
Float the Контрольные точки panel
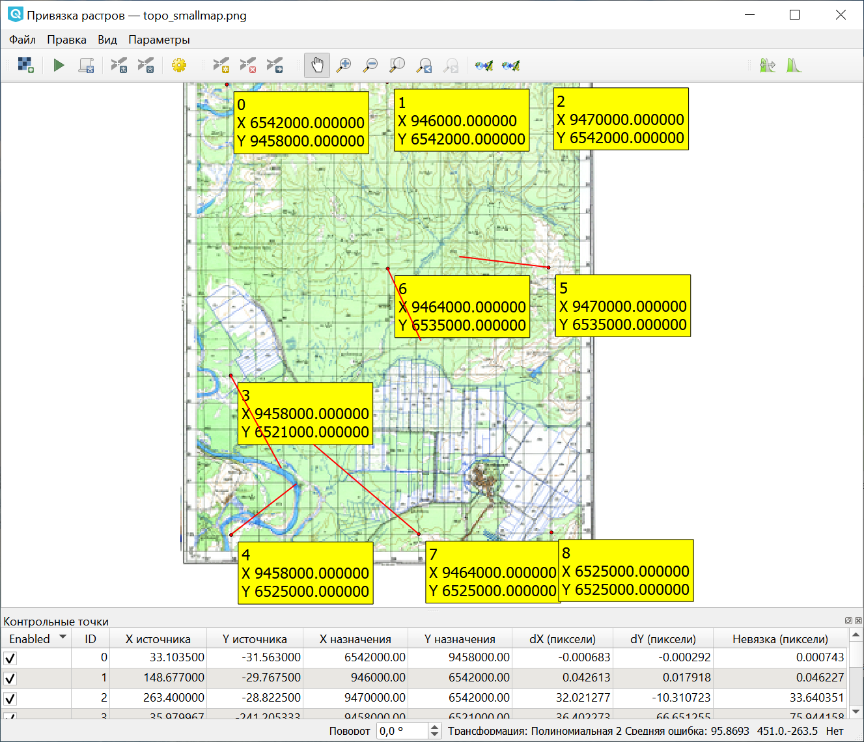(848, 621)
